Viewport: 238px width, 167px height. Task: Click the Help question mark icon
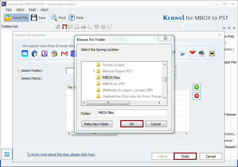click(72, 18)
